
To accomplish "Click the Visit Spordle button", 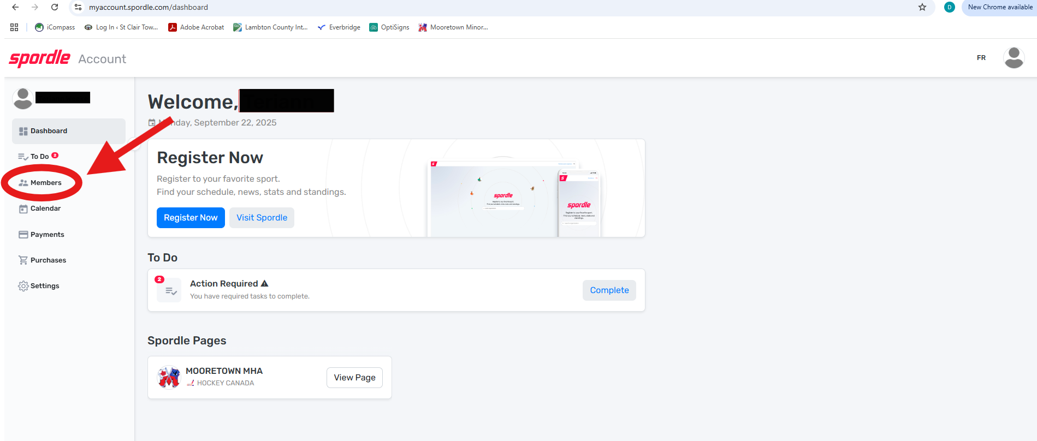I will [262, 218].
